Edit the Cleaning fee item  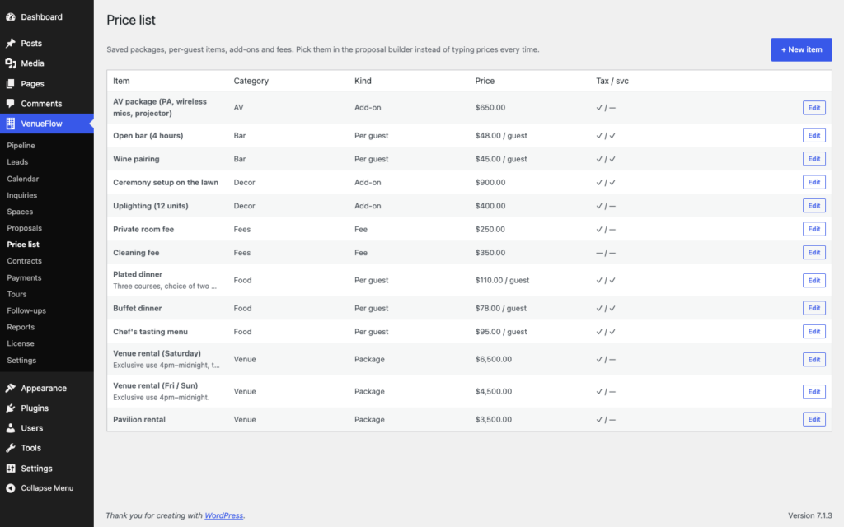click(814, 252)
